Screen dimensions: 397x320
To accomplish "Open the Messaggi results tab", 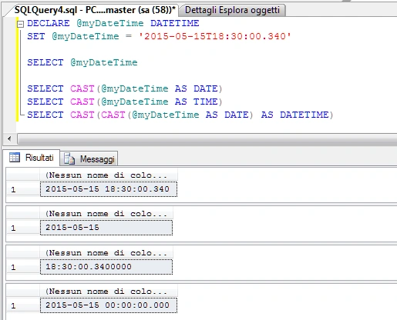I will click(89, 158).
